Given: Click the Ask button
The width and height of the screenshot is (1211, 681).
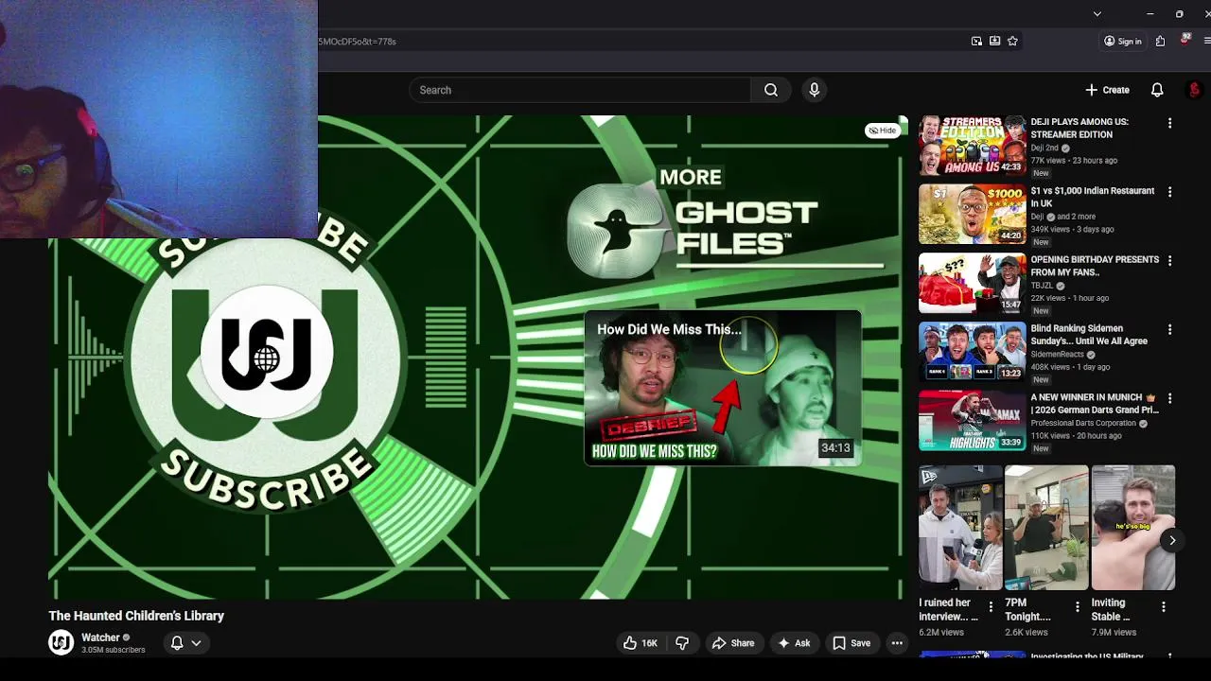Looking at the screenshot, I should pos(794,643).
